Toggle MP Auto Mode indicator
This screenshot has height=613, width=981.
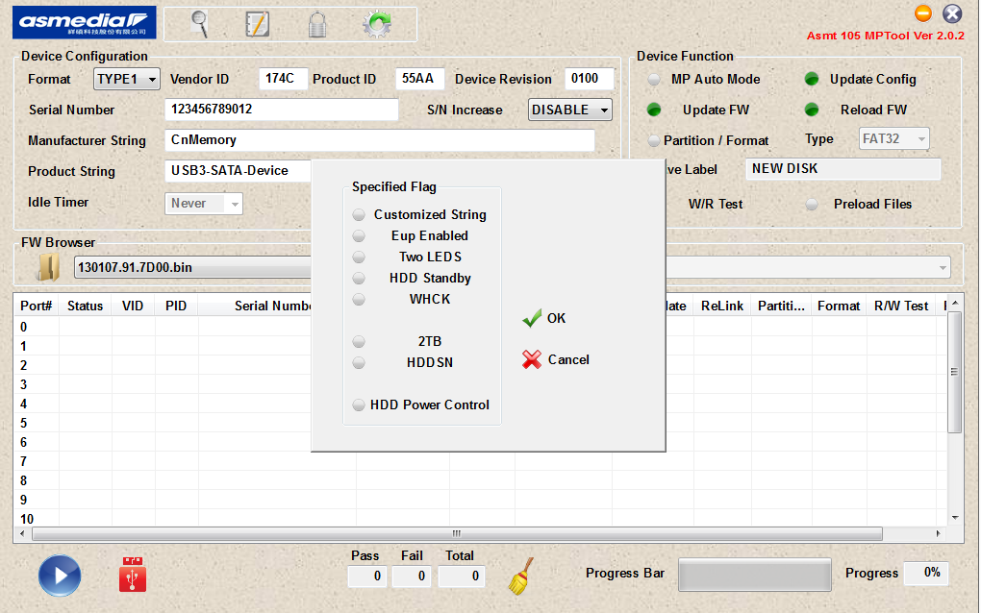pos(654,80)
